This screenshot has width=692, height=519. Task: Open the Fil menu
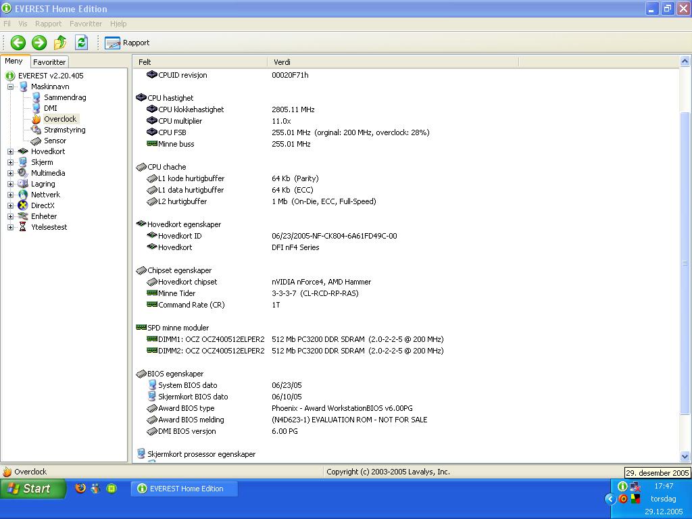pyautogui.click(x=7, y=24)
